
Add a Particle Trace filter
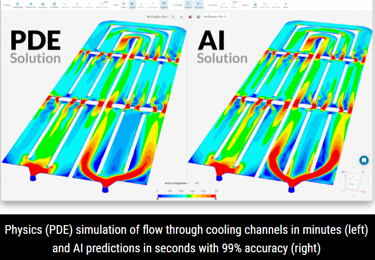coord(31,5)
